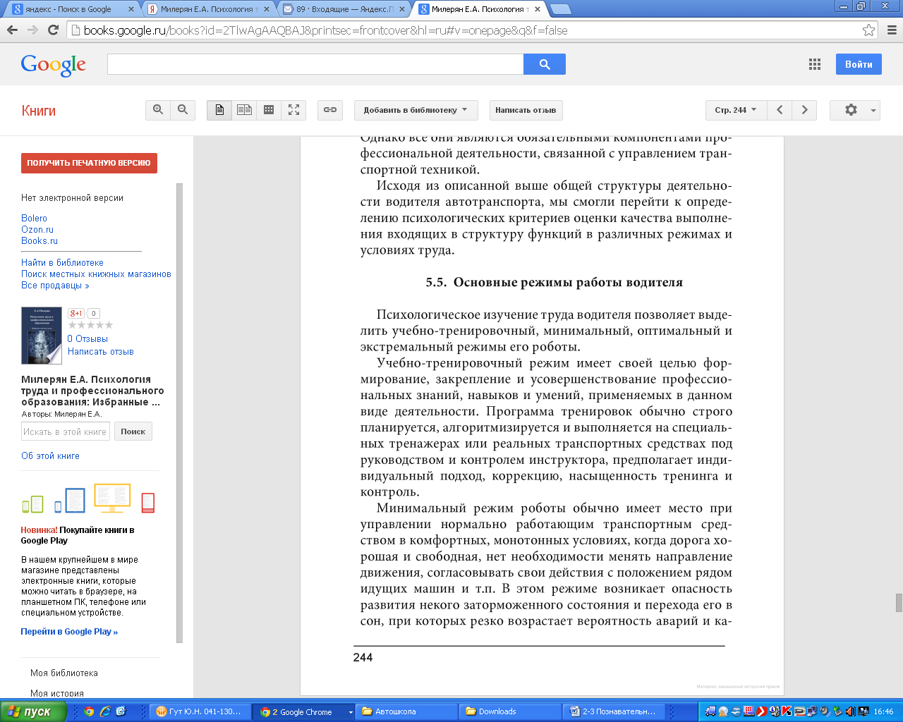This screenshot has width=903, height=722.
Task: Click the Google logo
Action: tap(54, 65)
